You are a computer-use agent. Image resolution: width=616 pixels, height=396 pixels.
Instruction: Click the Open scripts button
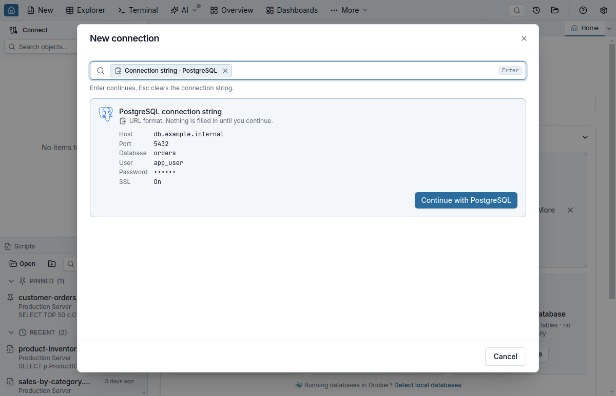[x=23, y=264]
